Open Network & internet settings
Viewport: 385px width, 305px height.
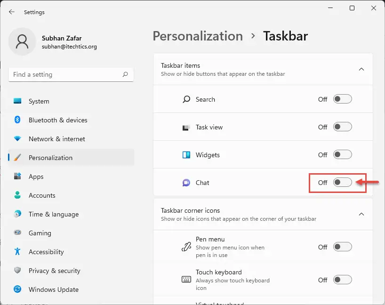point(71,139)
